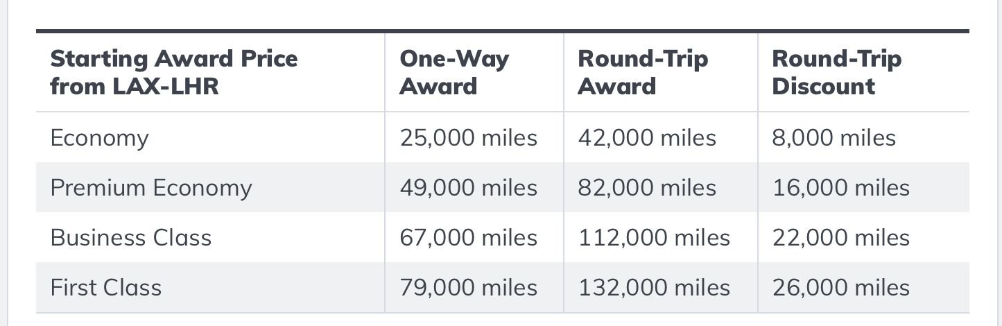1002x326 pixels.
Task: Click the "Starting Award Price from LAX-LHR" header
Action: [x=173, y=72]
